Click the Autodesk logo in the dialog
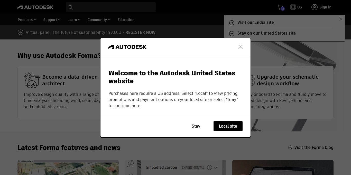Image resolution: width=351 pixels, height=175 pixels. click(x=127, y=47)
